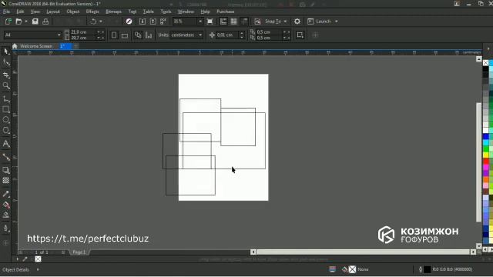Click the Save icon
The image size is (493, 277).
point(35,22)
